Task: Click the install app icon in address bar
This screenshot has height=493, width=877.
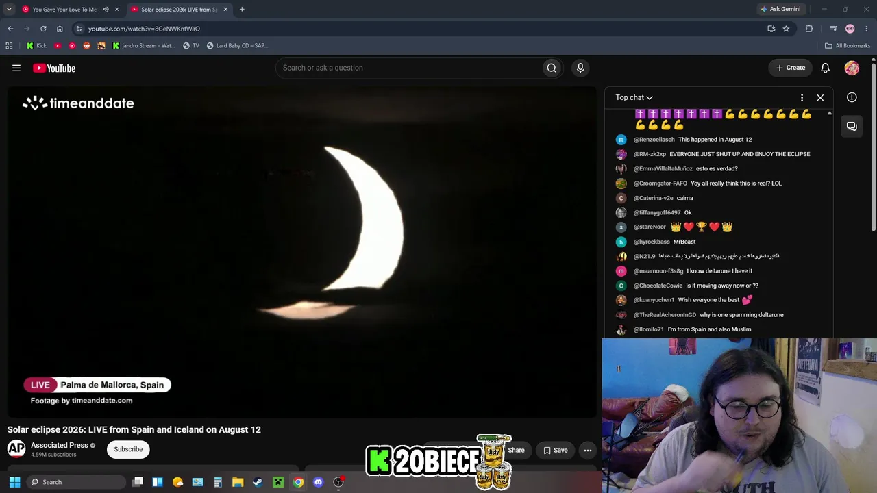Action: point(771,29)
